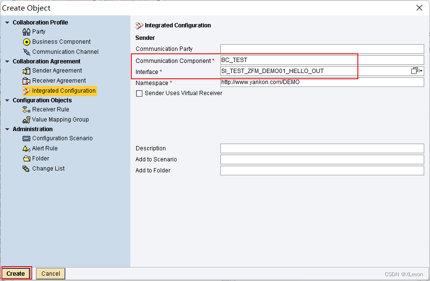Click the Configuration Objects heading text
This screenshot has height=281, width=430.
(x=42, y=100)
